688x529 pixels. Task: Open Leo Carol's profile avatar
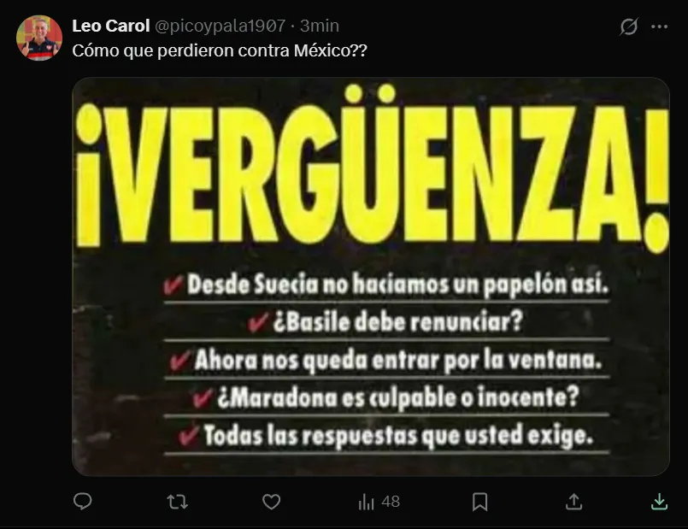click(x=39, y=38)
